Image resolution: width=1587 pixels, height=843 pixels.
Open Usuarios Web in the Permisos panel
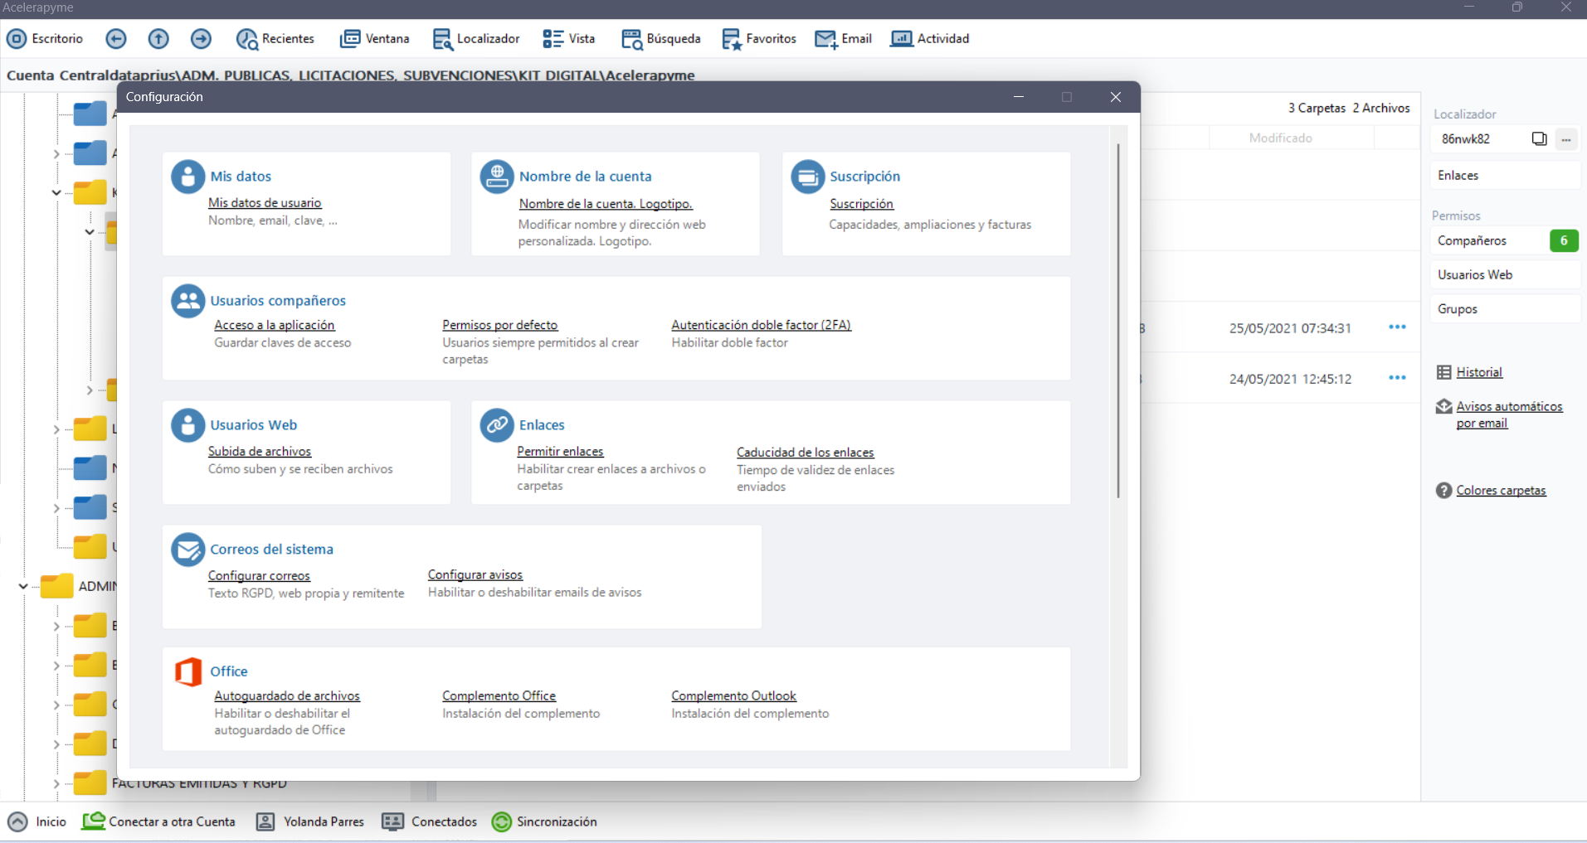(x=1505, y=275)
